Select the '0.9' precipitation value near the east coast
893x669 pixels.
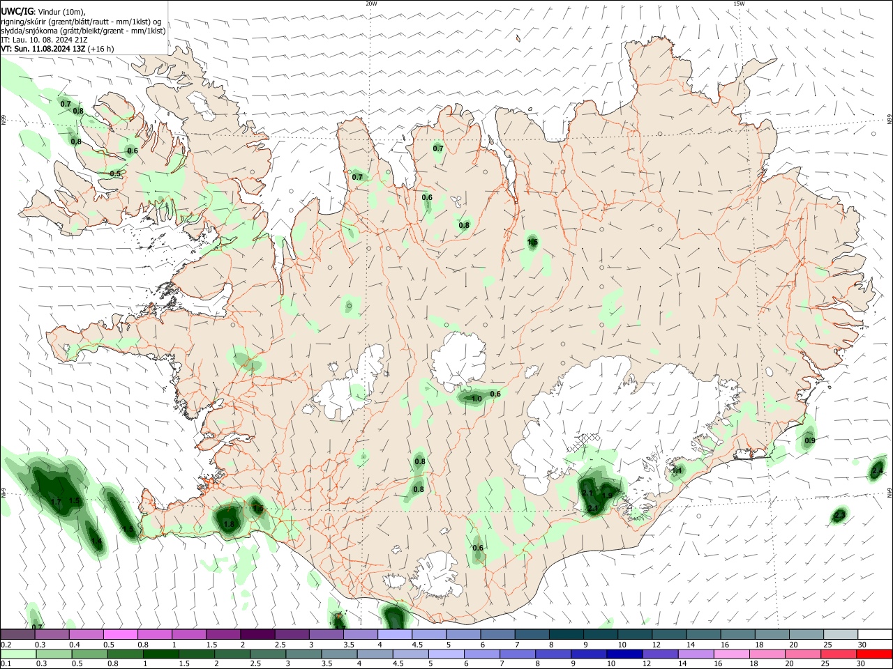click(810, 440)
